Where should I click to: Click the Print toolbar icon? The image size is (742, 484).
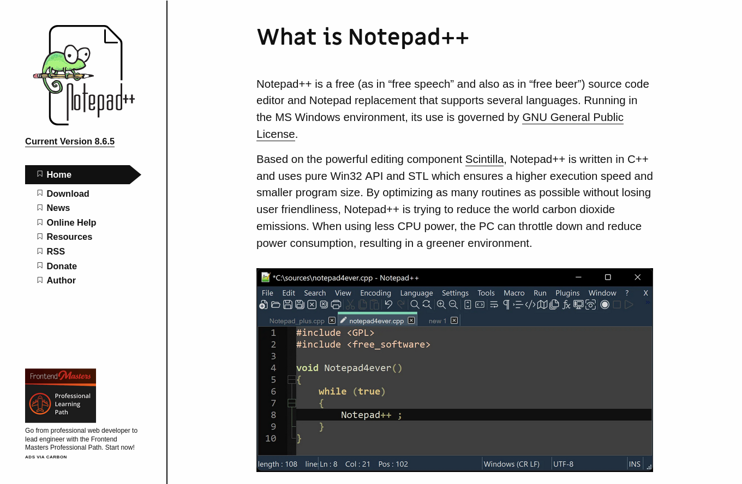(336, 305)
